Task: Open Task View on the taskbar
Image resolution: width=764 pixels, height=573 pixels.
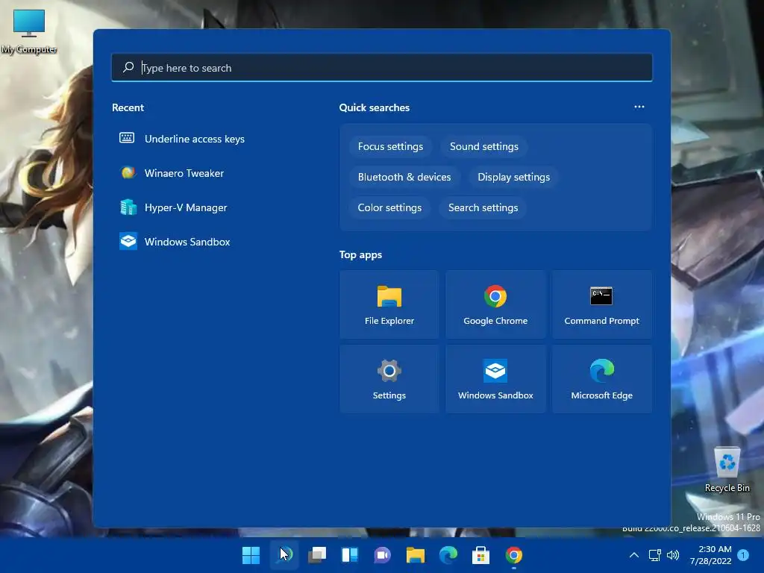Action: point(317,555)
